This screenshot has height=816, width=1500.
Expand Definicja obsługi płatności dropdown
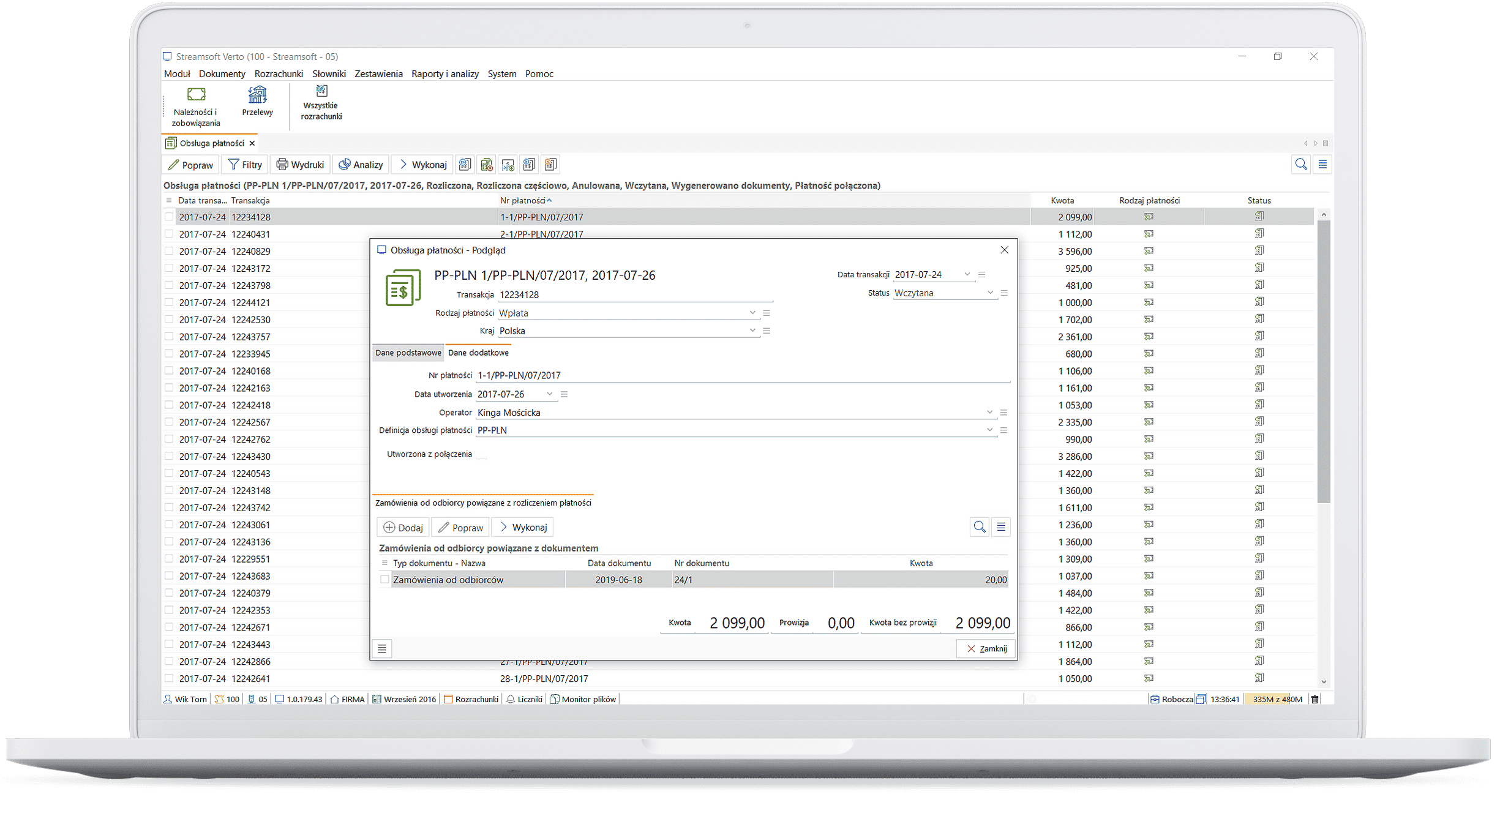(989, 430)
